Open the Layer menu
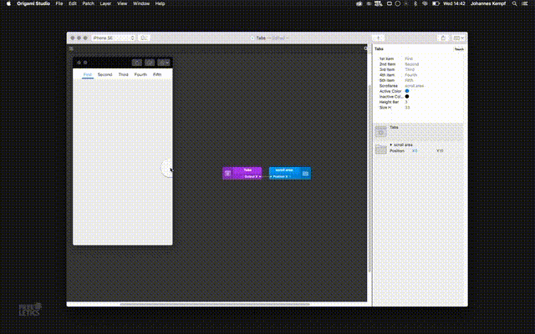The height and width of the screenshot is (334, 535). pos(105,3)
